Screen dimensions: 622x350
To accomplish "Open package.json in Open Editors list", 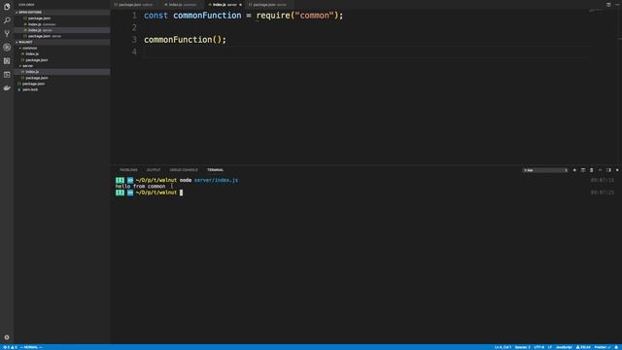I will coord(62,18).
